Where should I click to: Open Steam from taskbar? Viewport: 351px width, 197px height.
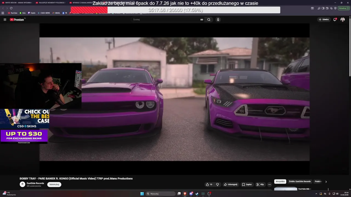coord(197,194)
